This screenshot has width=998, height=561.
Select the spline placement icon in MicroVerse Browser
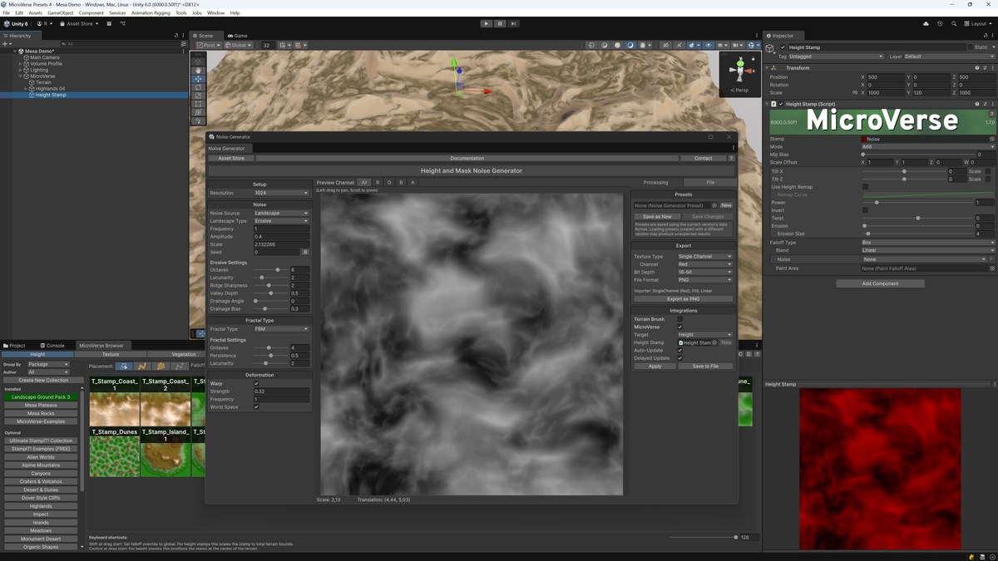click(x=142, y=367)
